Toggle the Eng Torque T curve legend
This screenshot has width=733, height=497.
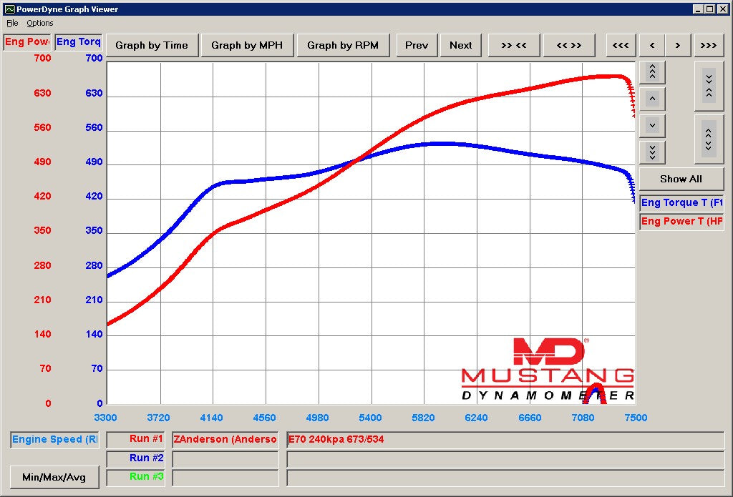(x=681, y=202)
